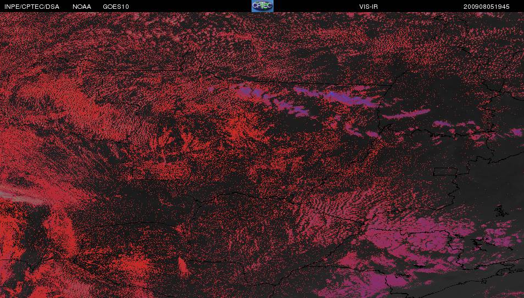Click the NOAA label in header
The image size is (524, 298).
pos(81,7)
